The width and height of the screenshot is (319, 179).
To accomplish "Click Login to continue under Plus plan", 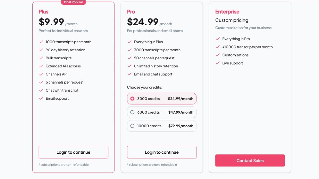I will pyautogui.click(x=73, y=152).
